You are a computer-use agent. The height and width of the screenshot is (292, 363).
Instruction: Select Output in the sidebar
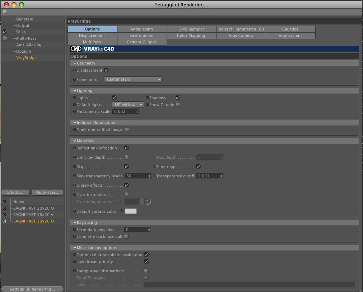coord(23,25)
